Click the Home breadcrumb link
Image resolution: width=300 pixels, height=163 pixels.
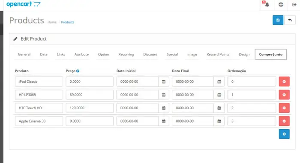(52, 22)
